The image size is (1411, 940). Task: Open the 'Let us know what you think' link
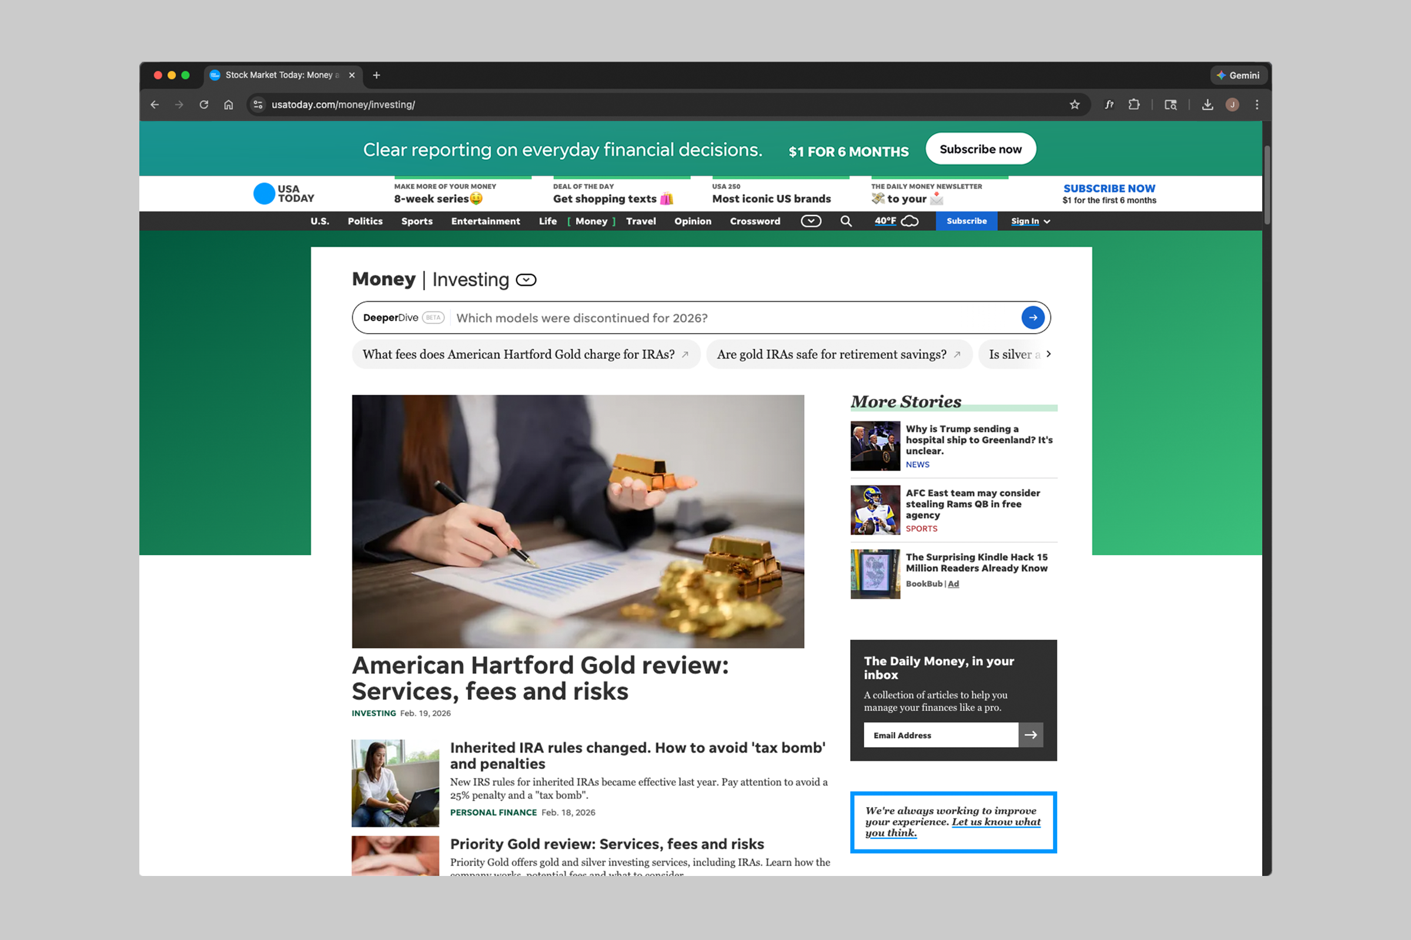pos(996,822)
